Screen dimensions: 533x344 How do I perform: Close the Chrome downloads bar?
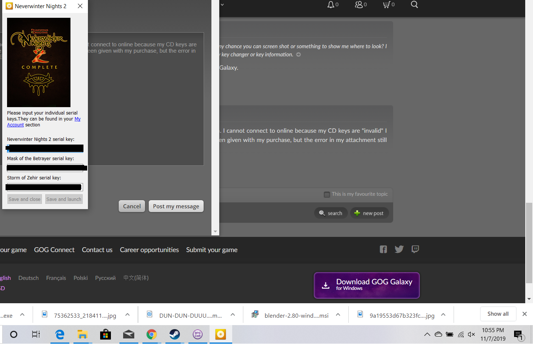coord(524,314)
